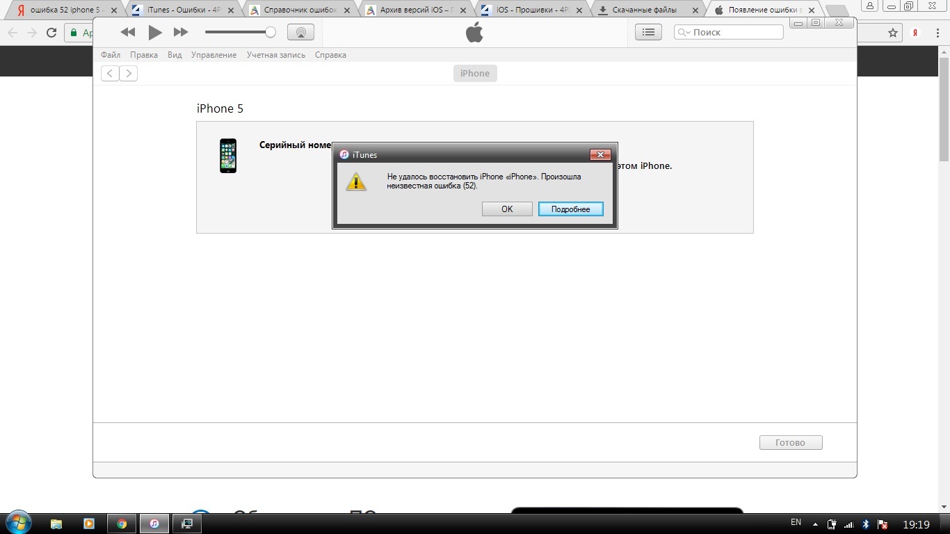Open the Файл menu
The image size is (950, 534).
click(111, 55)
